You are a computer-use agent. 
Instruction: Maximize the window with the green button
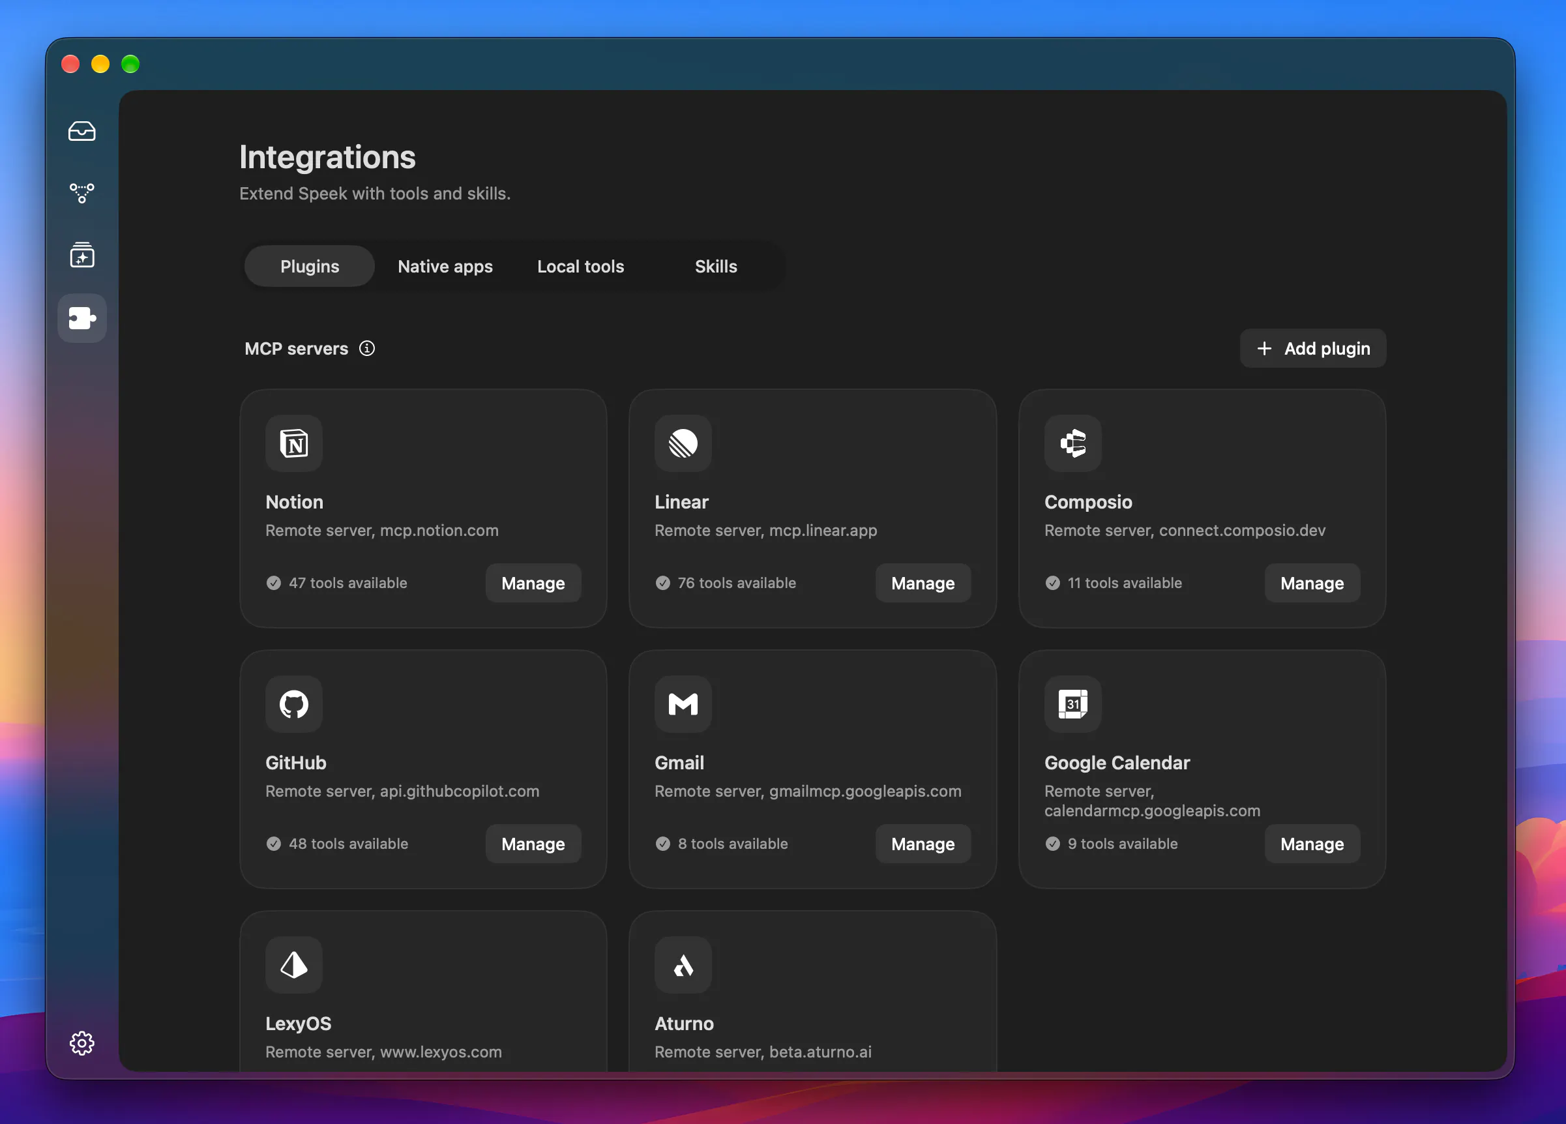(x=130, y=64)
